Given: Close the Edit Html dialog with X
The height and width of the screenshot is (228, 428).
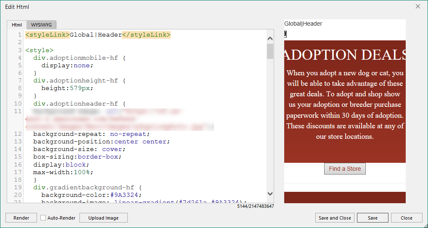Looking at the screenshot, I should tap(417, 7).
